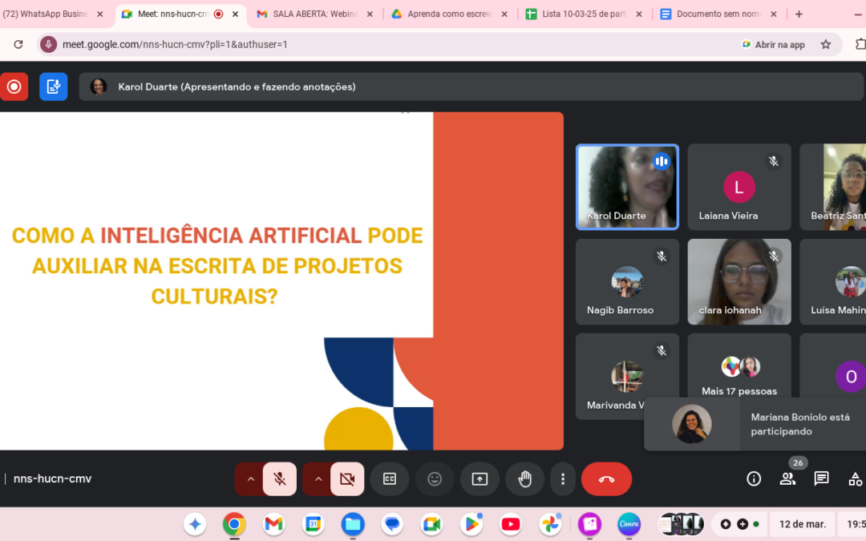Image resolution: width=866 pixels, height=541 pixels.
Task: Open the blue notes-taking button
Action: (54, 87)
